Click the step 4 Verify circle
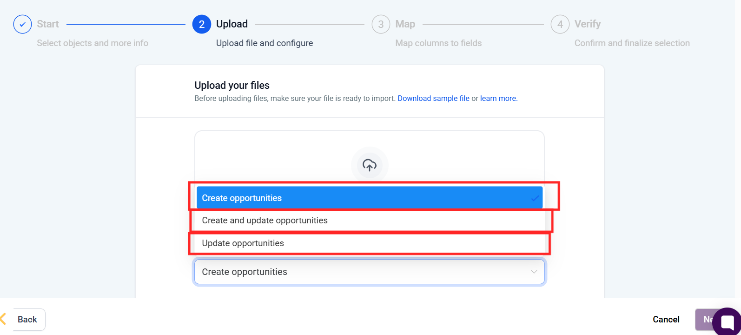This screenshot has width=741, height=335. pos(560,24)
